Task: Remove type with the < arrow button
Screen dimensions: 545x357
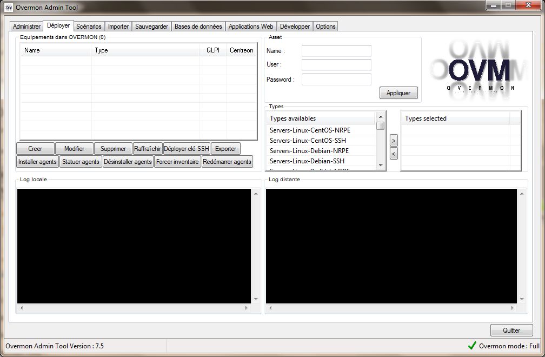Action: pos(394,153)
